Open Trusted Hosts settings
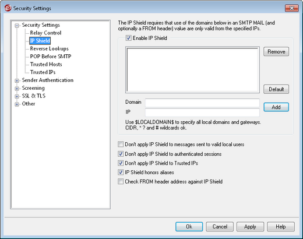This screenshot has width=303, height=239. pyautogui.click(x=46, y=64)
